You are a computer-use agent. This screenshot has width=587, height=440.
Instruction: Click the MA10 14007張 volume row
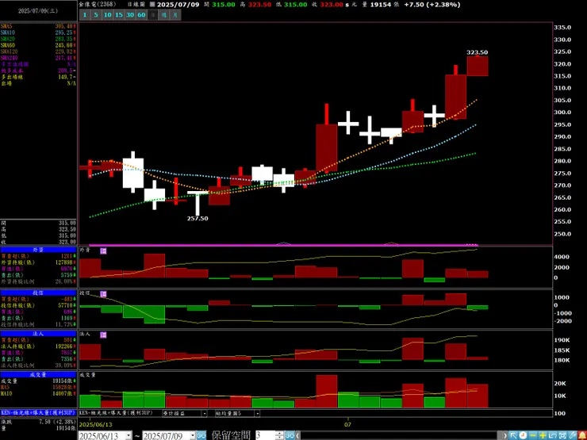click(38, 393)
